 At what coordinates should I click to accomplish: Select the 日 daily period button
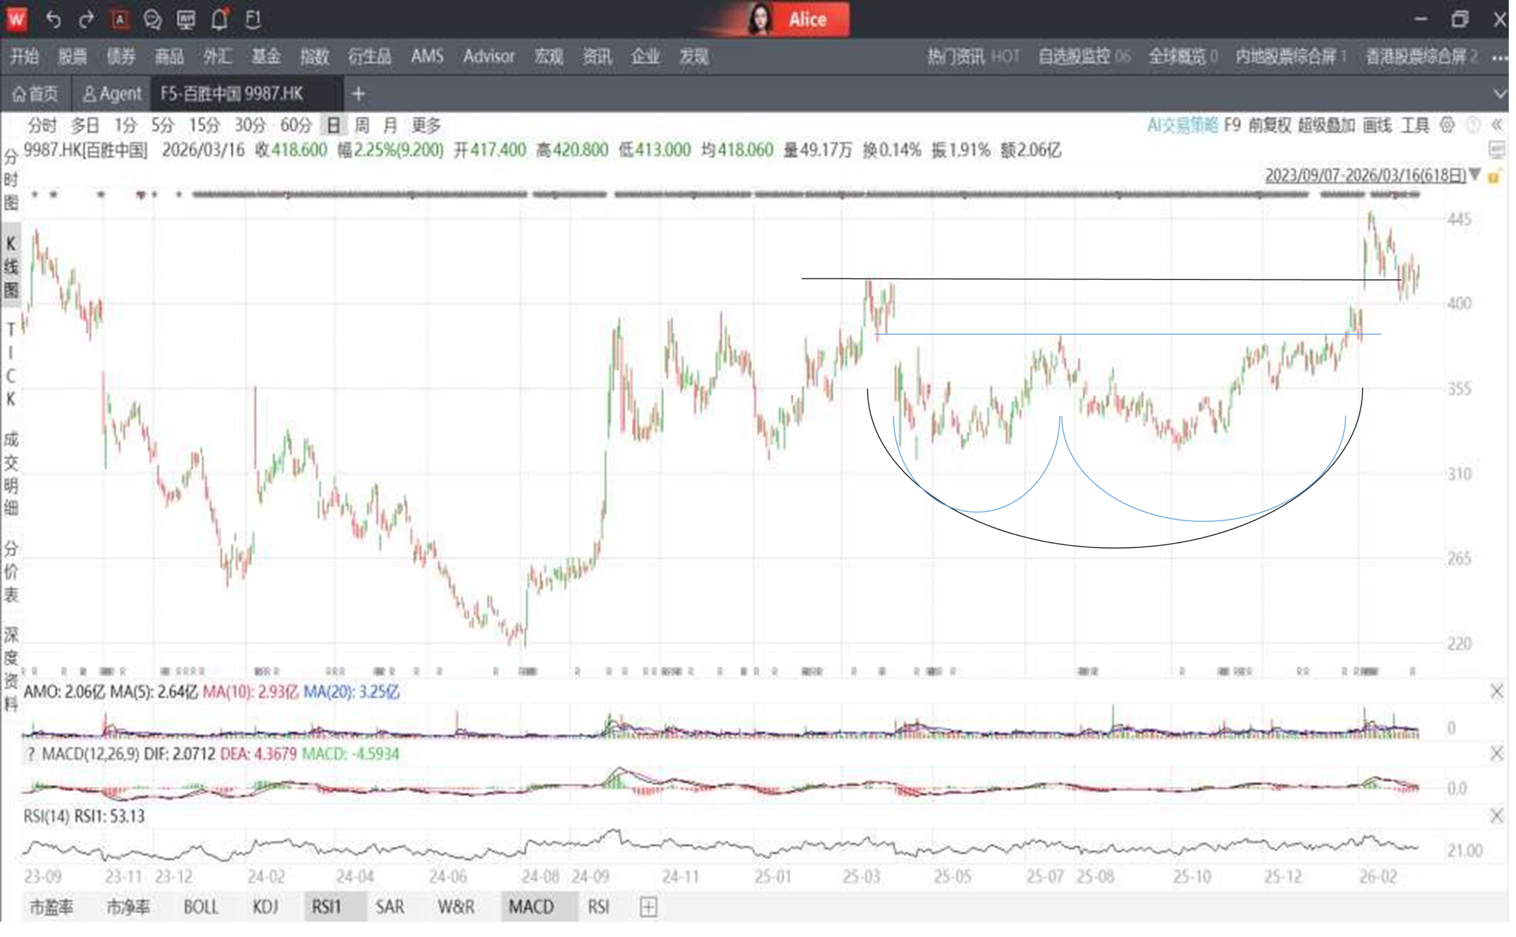[333, 126]
